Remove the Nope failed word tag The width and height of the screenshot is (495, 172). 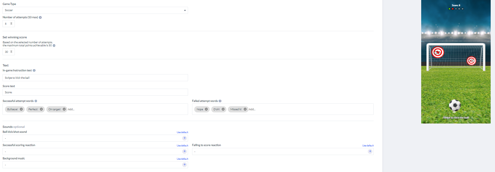tap(206, 109)
